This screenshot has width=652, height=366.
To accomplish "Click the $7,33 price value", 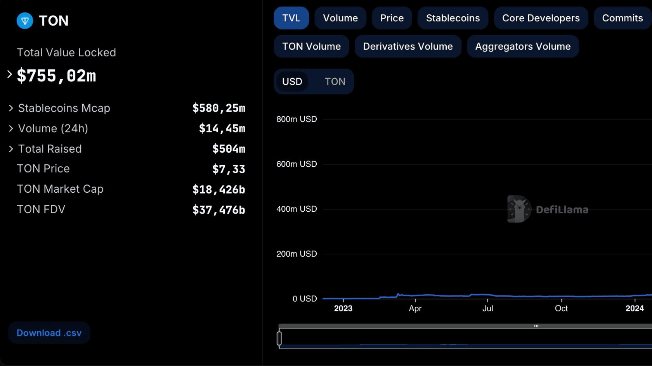I will (229, 169).
